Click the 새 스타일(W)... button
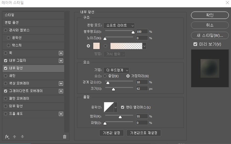Screen dimensions: 231x144 [210, 35]
